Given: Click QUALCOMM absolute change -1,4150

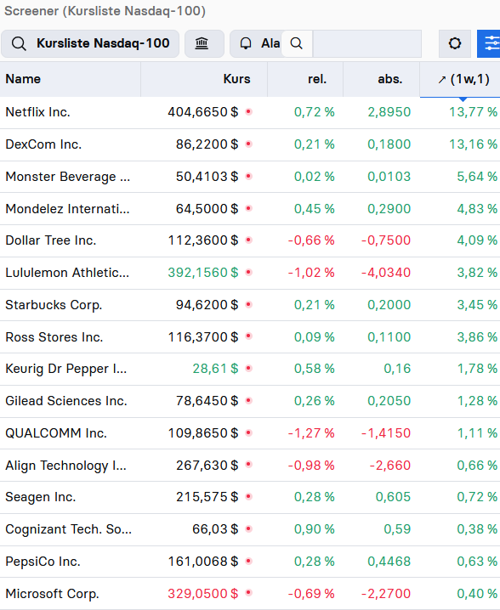Looking at the screenshot, I should point(386,432).
